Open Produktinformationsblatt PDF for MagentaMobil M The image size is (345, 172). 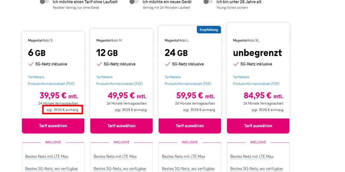pyautogui.click(x=119, y=84)
